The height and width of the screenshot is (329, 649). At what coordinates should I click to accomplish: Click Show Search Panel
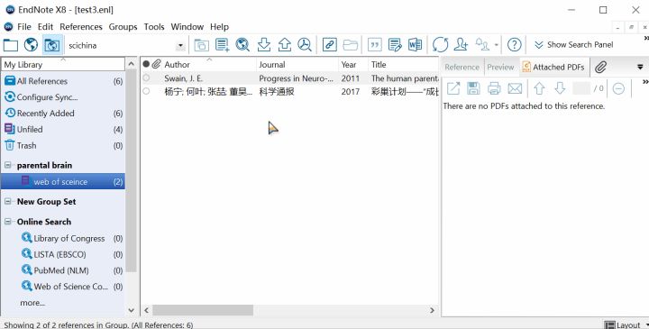click(573, 45)
